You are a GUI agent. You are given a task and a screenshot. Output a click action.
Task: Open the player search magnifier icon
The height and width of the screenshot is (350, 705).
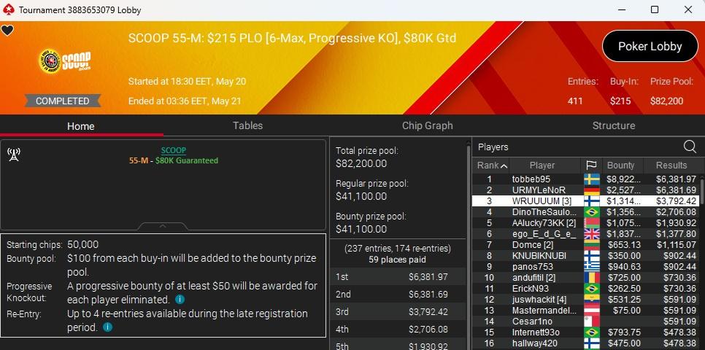689,147
